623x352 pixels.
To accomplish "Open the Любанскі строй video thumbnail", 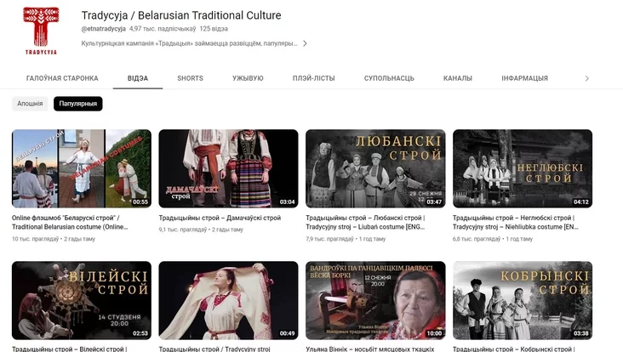I will tap(375, 168).
